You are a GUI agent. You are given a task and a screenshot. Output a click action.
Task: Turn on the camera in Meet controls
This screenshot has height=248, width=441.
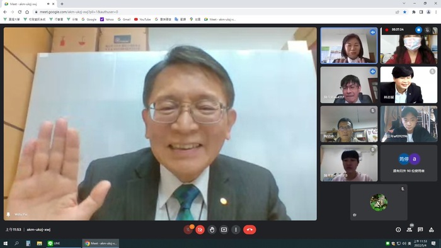tap(200, 230)
